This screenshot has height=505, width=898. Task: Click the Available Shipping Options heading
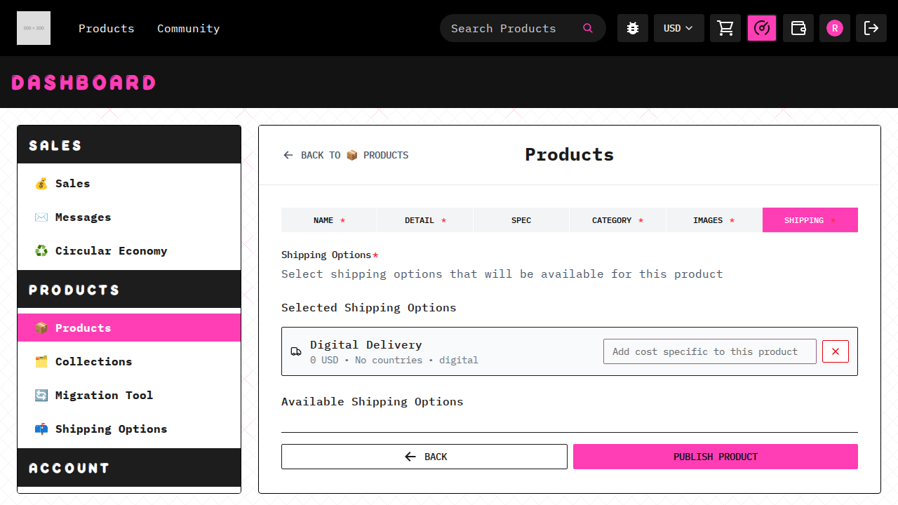(x=373, y=401)
